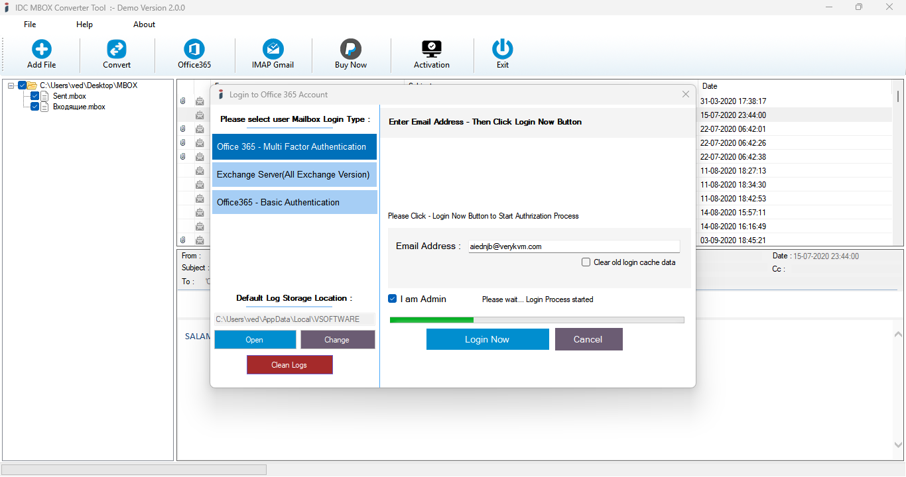
Task: Click the Change log location button
Action: [x=338, y=340]
